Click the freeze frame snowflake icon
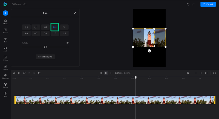The height and width of the screenshot is (119, 219). pyautogui.click(x=19, y=73)
